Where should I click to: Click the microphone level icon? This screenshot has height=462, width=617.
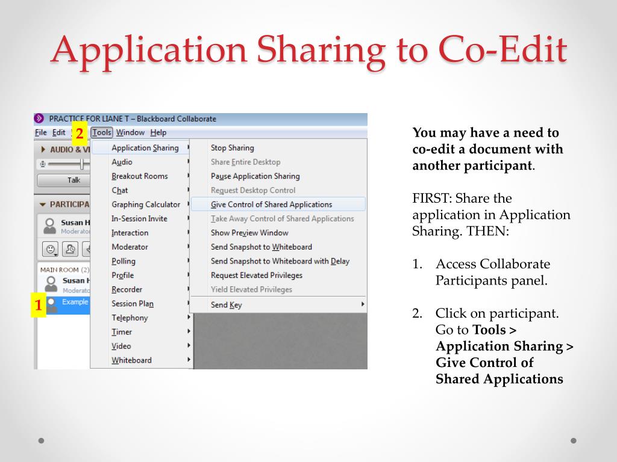(x=43, y=164)
